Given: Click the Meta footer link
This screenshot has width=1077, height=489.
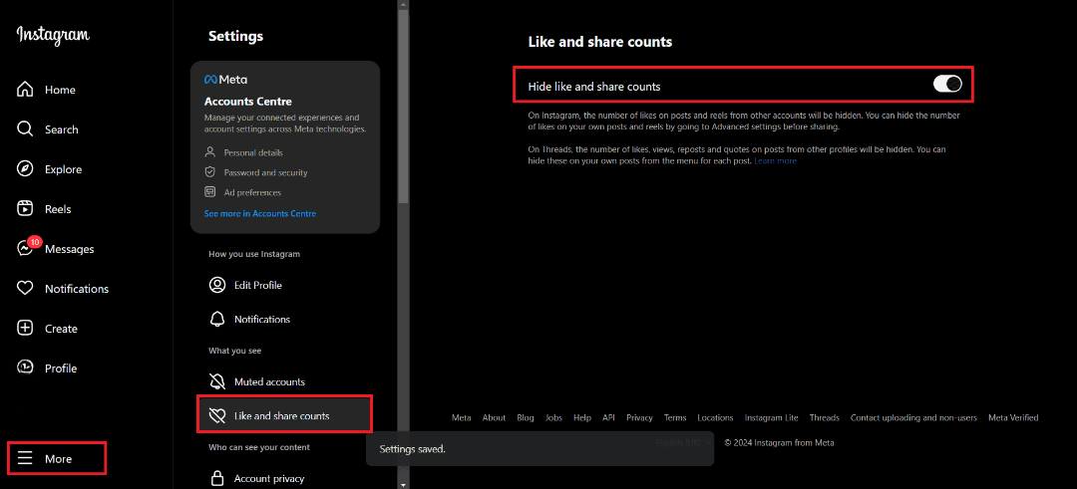Looking at the screenshot, I should tap(461, 417).
